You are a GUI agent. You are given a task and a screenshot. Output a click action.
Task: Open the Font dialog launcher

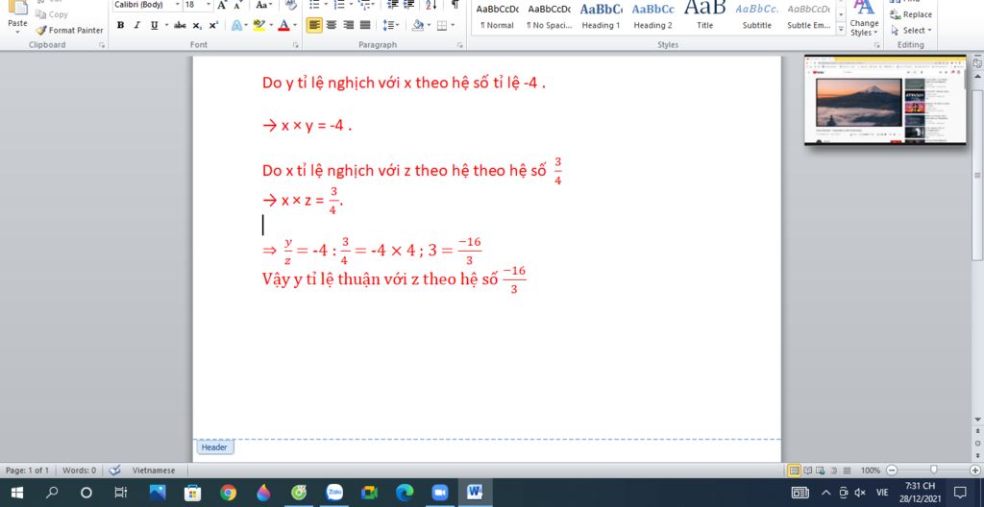[296, 46]
